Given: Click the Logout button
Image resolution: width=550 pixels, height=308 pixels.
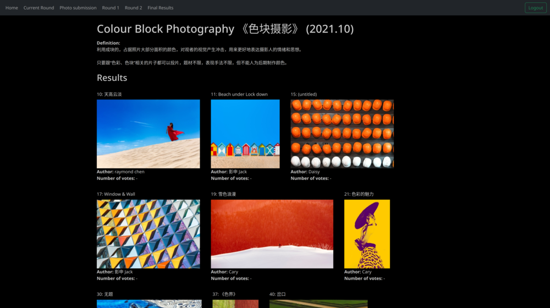Looking at the screenshot, I should (x=535, y=8).
